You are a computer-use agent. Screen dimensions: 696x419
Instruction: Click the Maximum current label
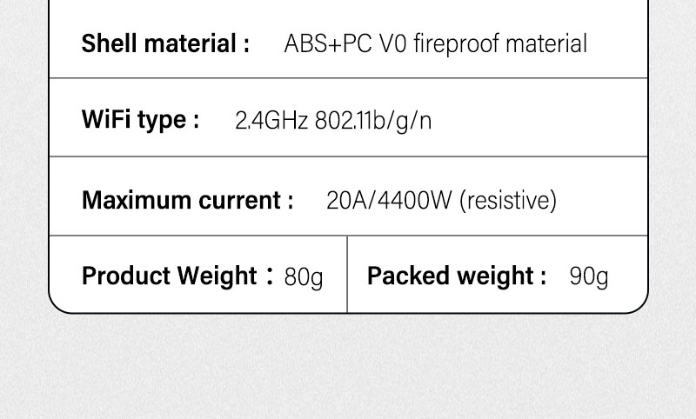(188, 200)
